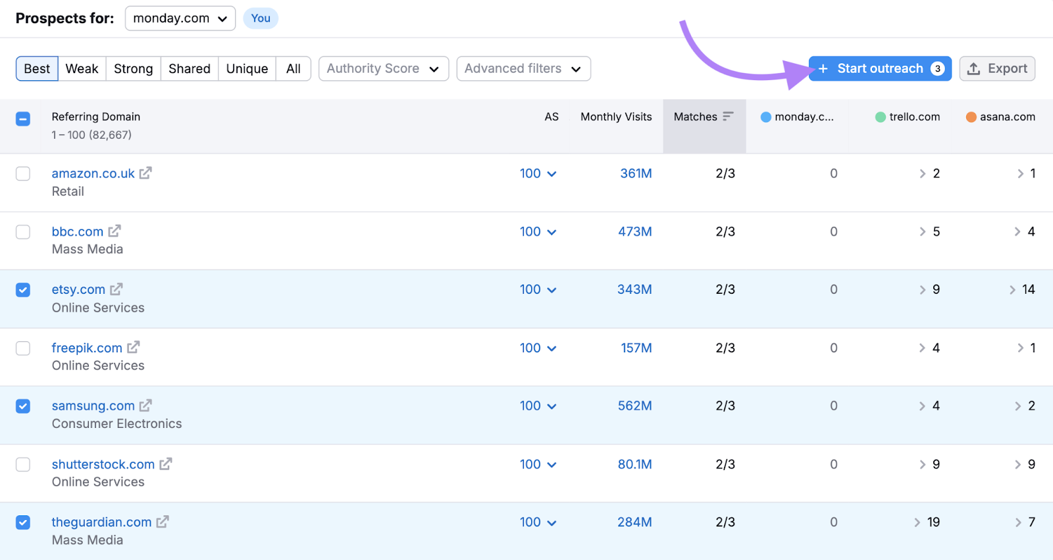Open external link icon beside theguardian.com
The height and width of the screenshot is (560, 1053).
coord(163,521)
